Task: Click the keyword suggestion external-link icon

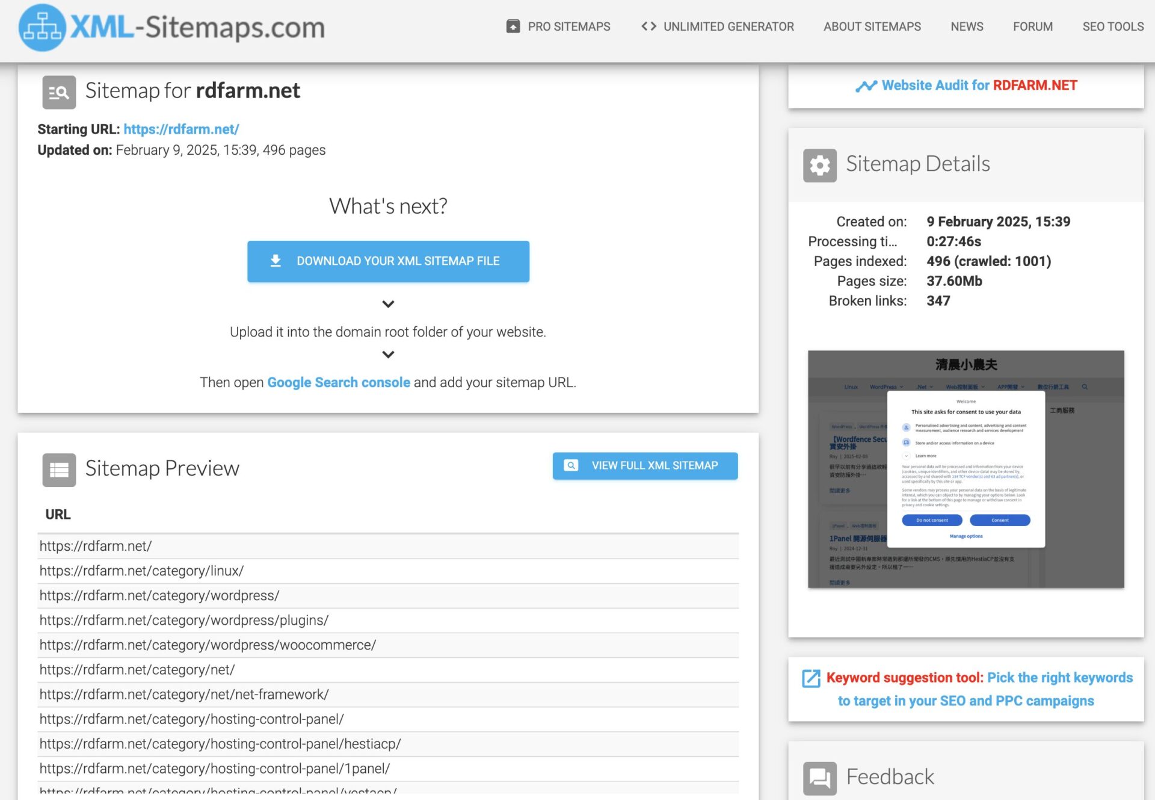Action: [x=811, y=678]
